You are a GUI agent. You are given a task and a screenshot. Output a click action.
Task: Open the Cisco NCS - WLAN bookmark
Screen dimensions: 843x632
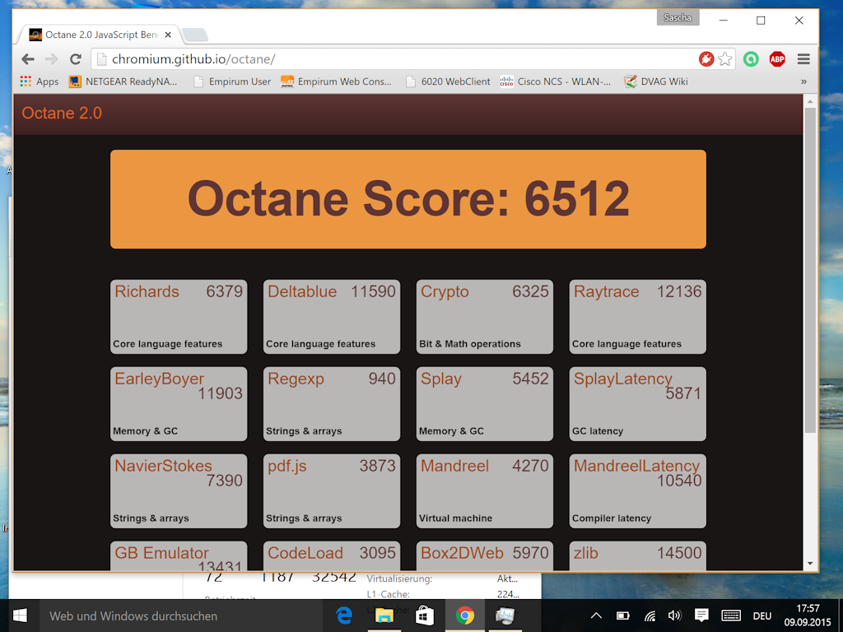(556, 81)
